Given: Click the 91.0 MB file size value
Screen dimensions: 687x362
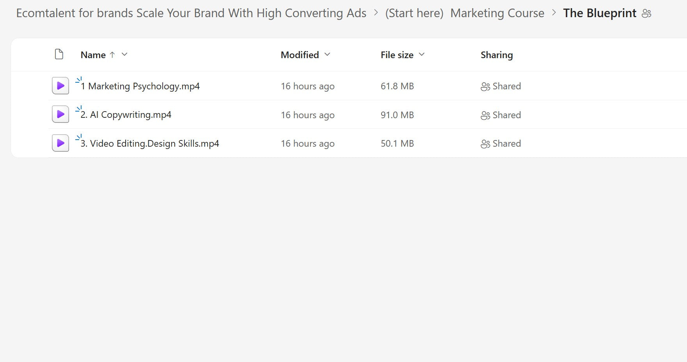Looking at the screenshot, I should tap(397, 115).
